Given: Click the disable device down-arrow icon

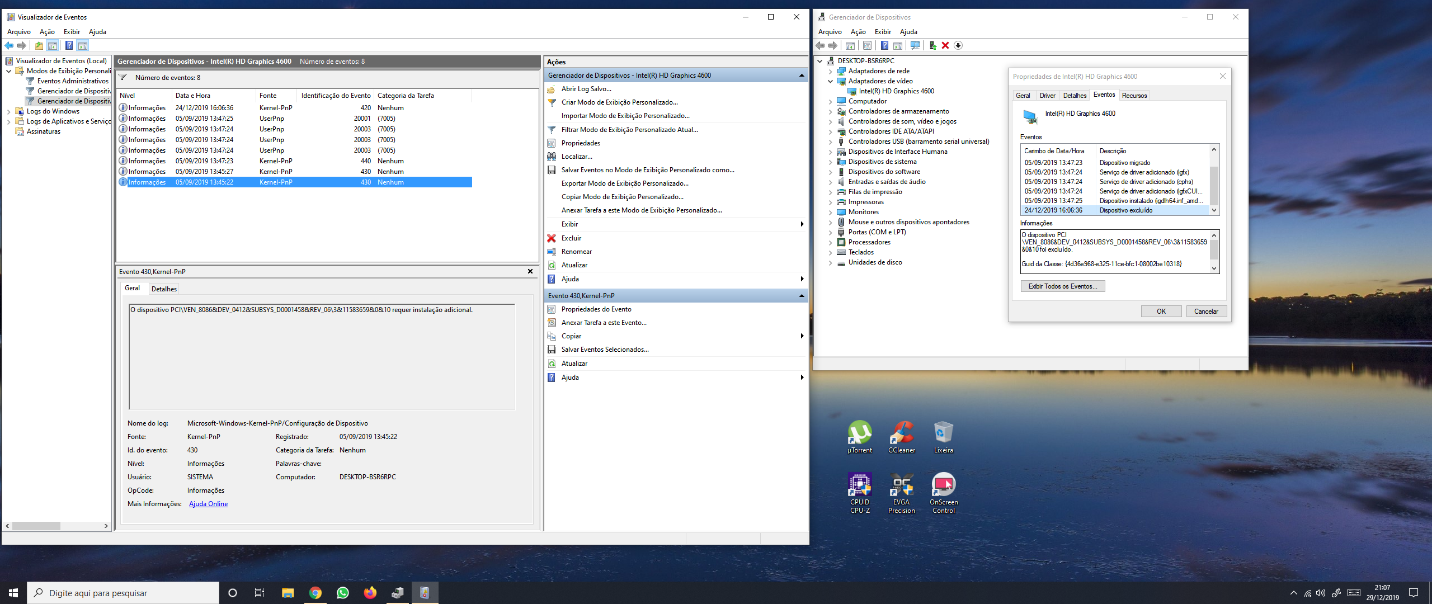Looking at the screenshot, I should coord(958,45).
